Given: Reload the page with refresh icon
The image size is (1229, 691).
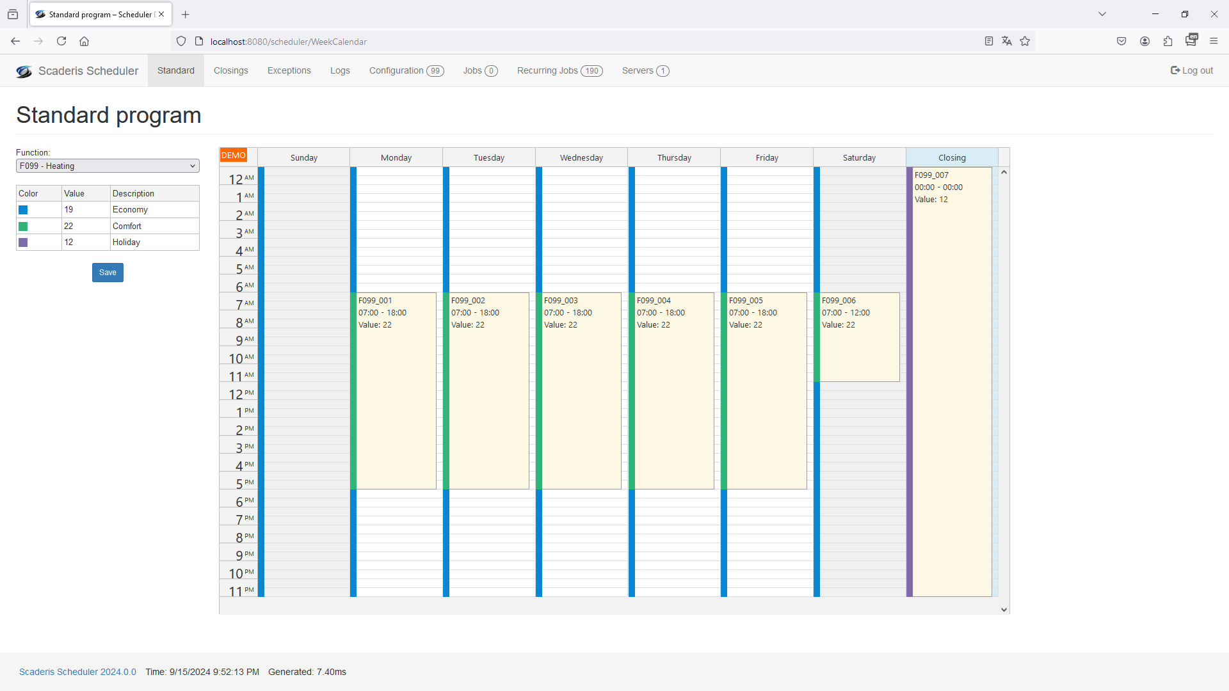Looking at the screenshot, I should [x=61, y=42].
